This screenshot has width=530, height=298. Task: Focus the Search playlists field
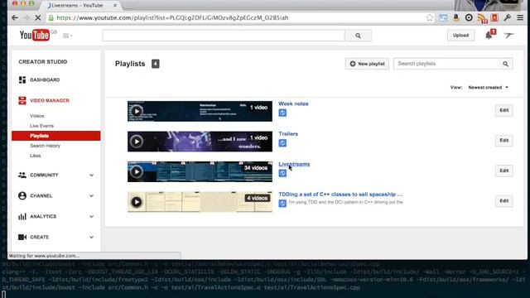(x=447, y=64)
